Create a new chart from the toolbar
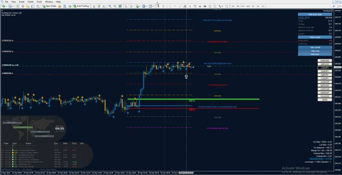 (x=3, y=6)
